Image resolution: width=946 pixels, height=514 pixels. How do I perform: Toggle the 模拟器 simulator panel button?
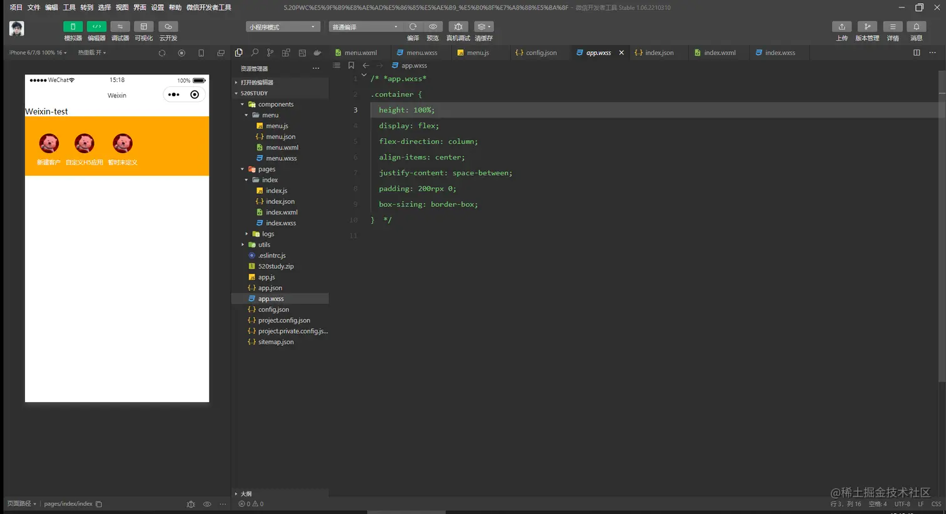73,26
